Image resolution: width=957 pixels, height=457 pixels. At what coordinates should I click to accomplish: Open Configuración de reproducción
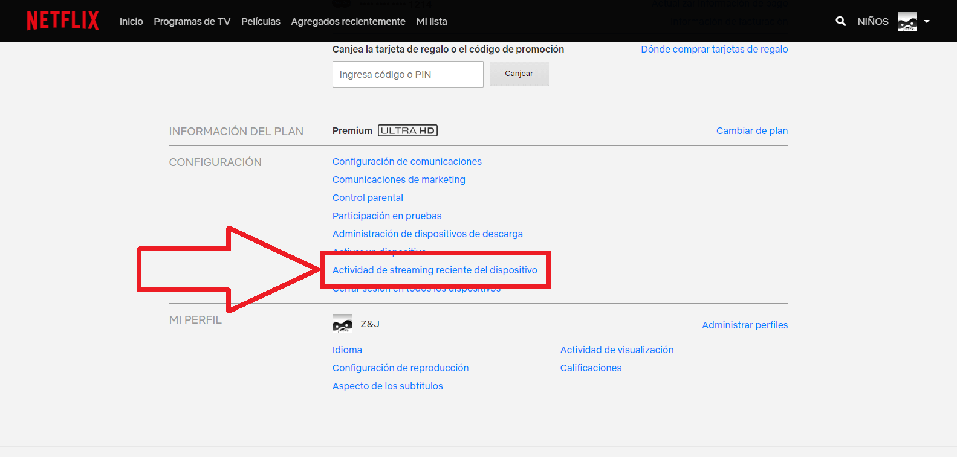click(400, 368)
